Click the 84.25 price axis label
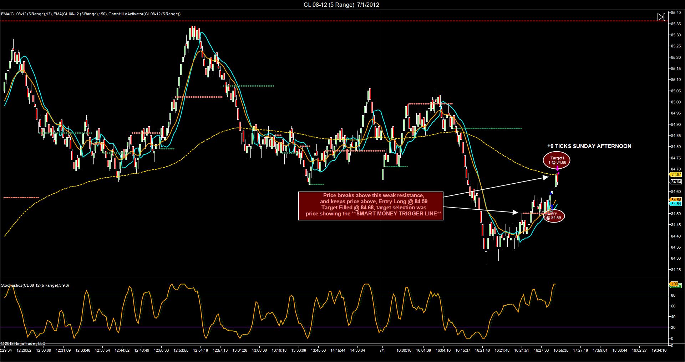685x362 pixels. point(675,269)
